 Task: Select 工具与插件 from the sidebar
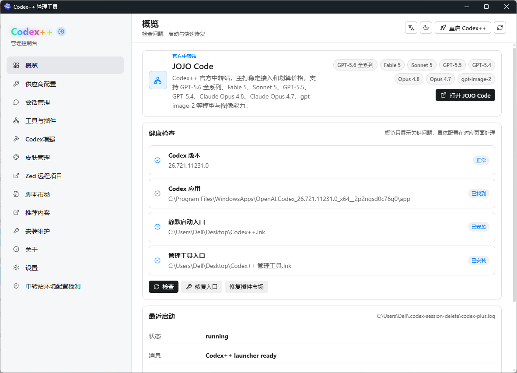65,121
